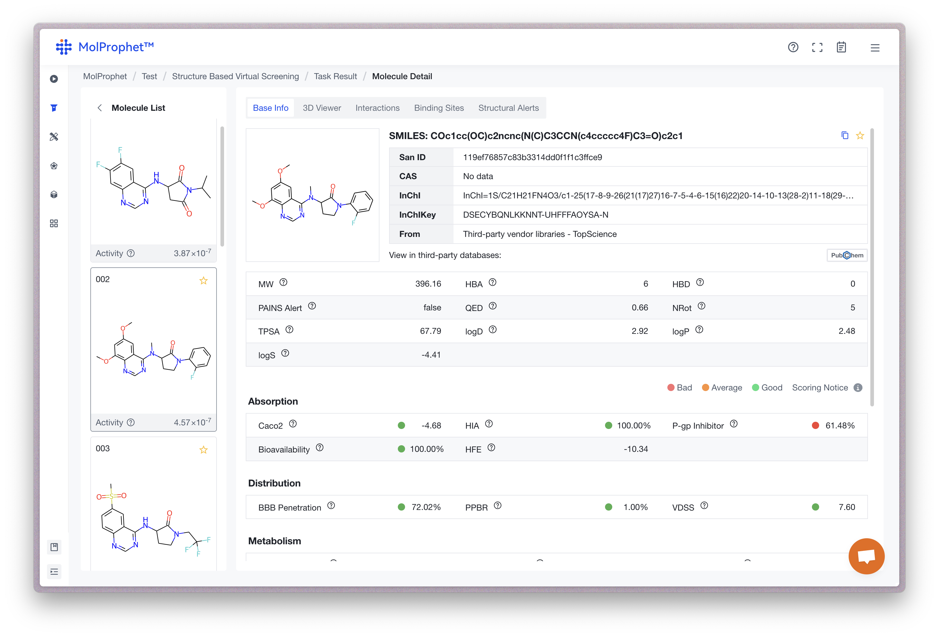Show info for logD
Viewport: 939px width, 637px height.
coord(492,330)
